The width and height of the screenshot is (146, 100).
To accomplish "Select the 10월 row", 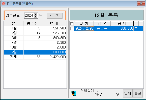I will click(35, 47).
